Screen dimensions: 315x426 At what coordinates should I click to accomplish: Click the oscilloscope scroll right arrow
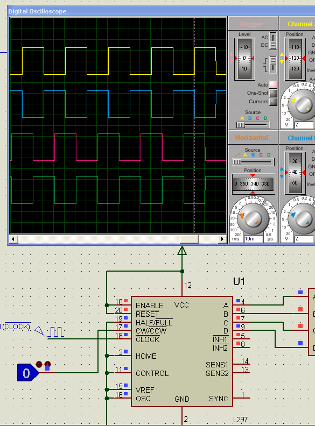[222, 239]
